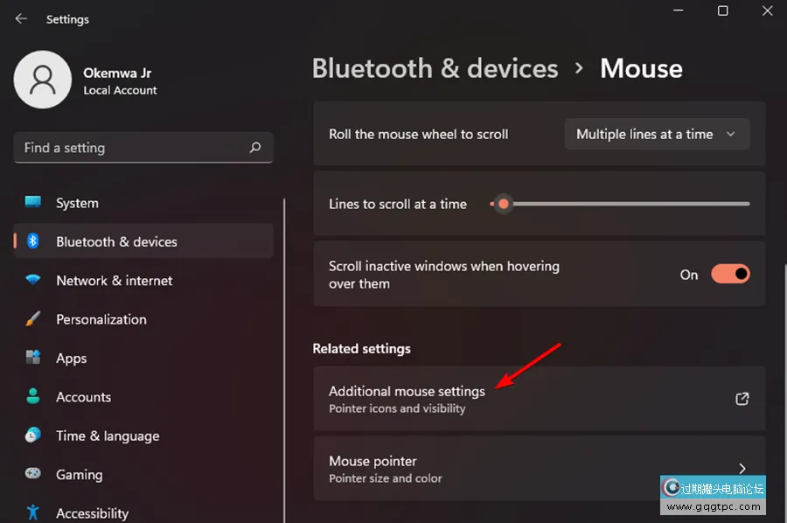Click the System monitor icon in sidebar
This screenshot has width=787, height=523.
[x=33, y=203]
